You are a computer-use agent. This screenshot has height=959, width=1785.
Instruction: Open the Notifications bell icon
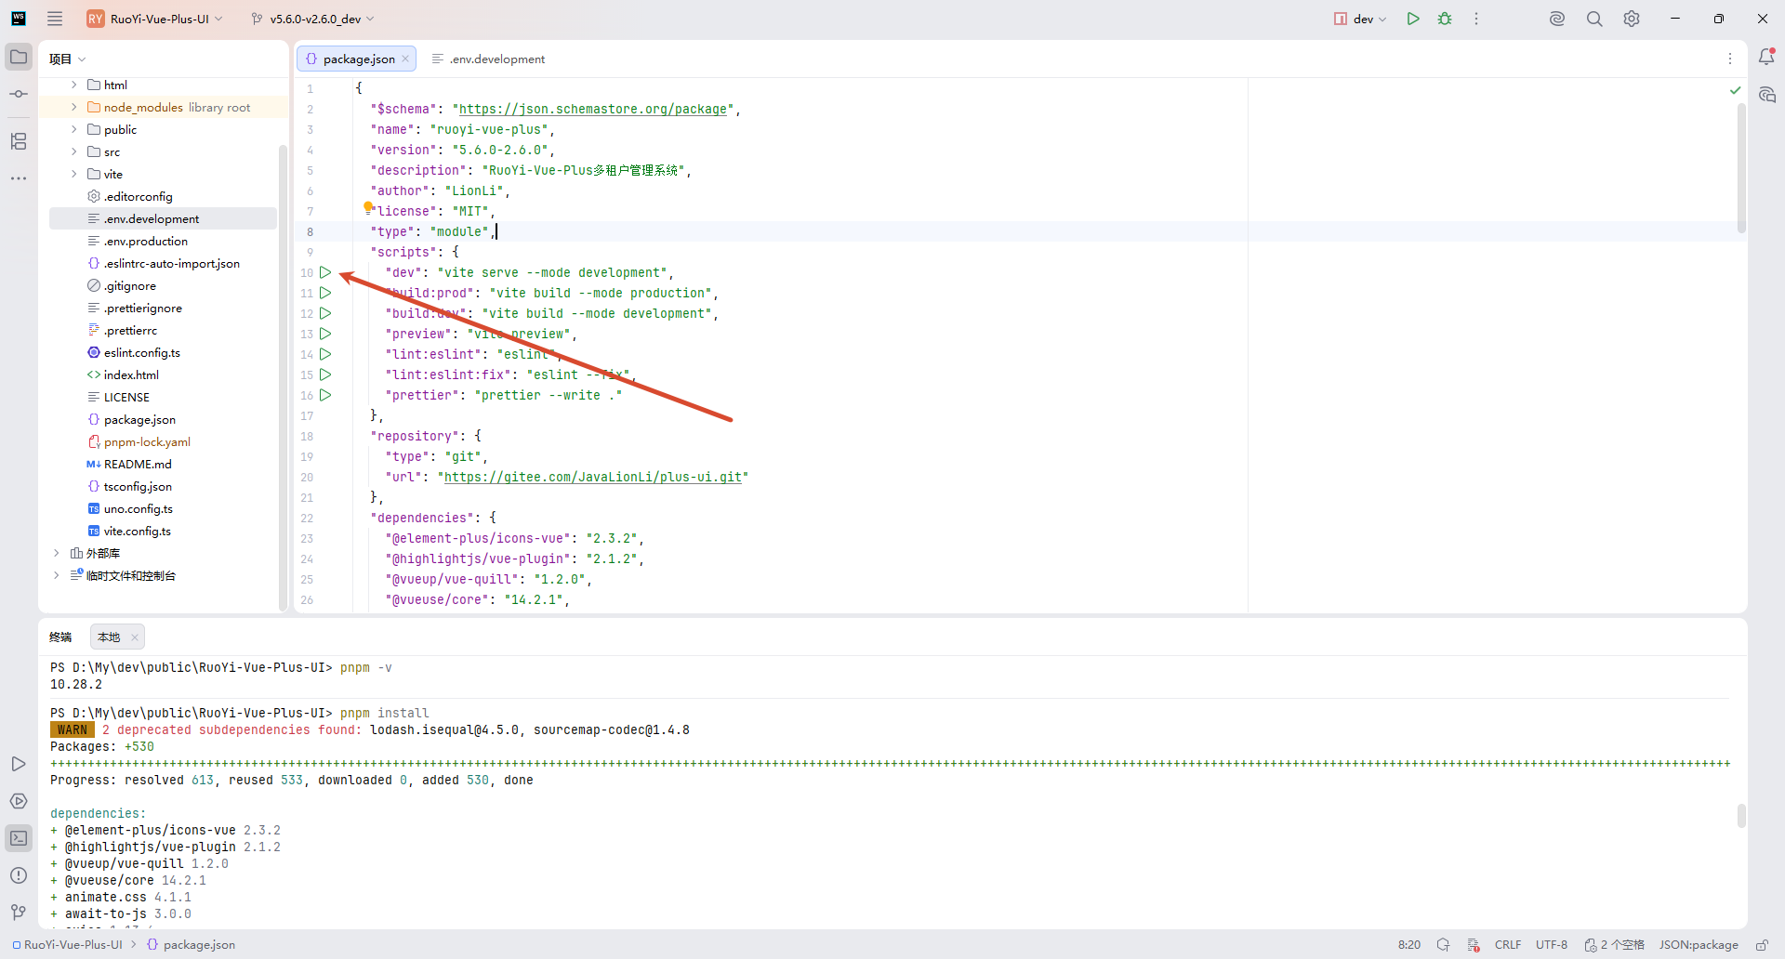tap(1766, 58)
